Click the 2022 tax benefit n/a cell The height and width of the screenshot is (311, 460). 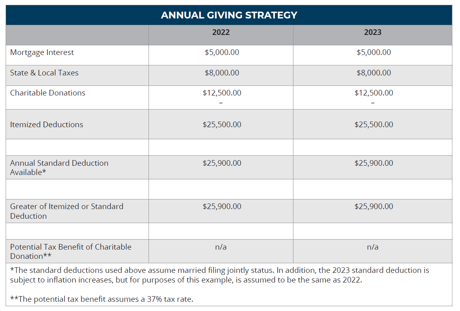pos(221,247)
